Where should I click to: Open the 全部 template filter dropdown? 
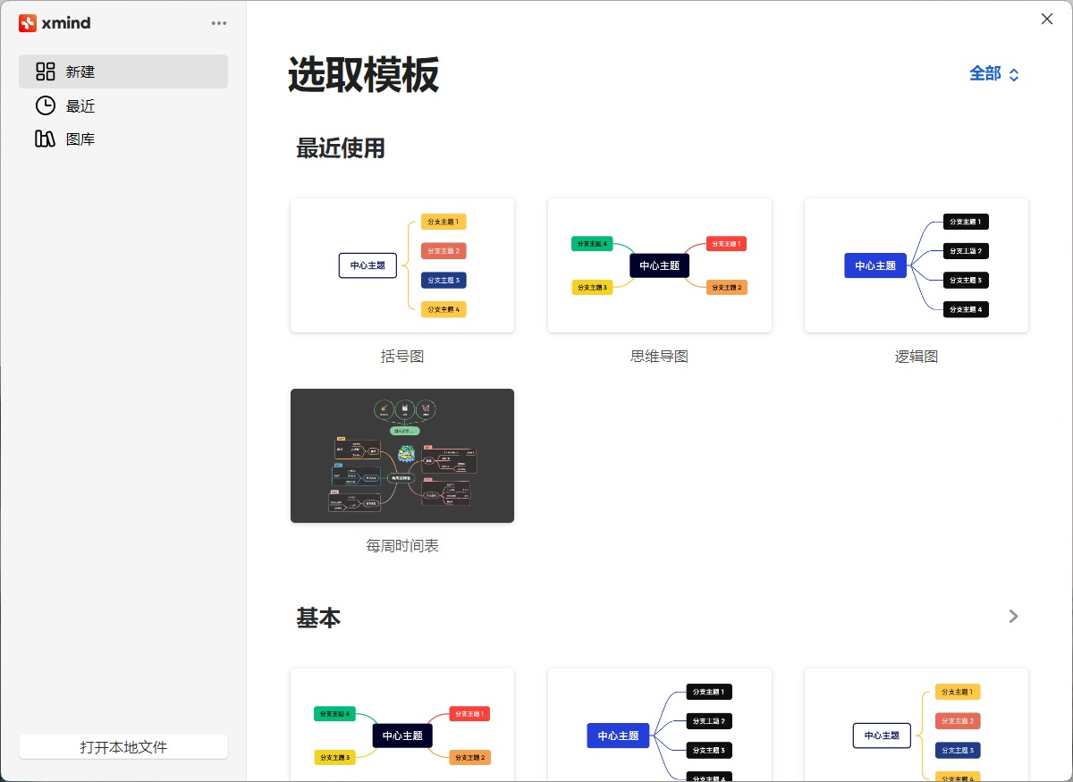987,74
